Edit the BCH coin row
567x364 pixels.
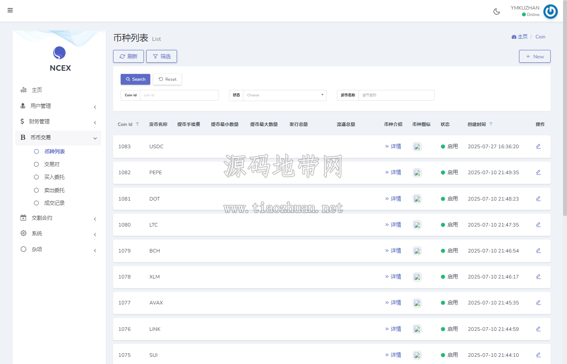(538, 251)
